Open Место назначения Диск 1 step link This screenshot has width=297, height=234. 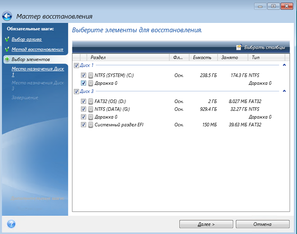pos(37,71)
